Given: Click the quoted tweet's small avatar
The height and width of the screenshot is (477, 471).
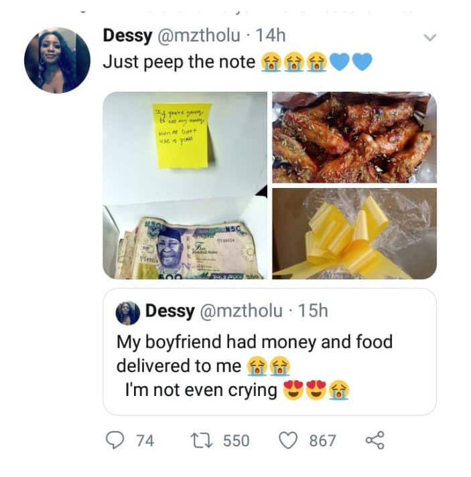Looking at the screenshot, I should pos(127,312).
